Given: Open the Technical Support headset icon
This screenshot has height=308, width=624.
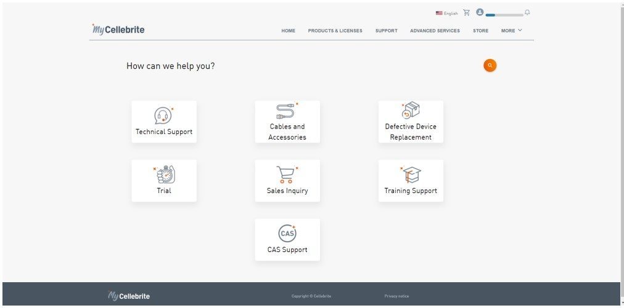Looking at the screenshot, I should pyautogui.click(x=163, y=115).
